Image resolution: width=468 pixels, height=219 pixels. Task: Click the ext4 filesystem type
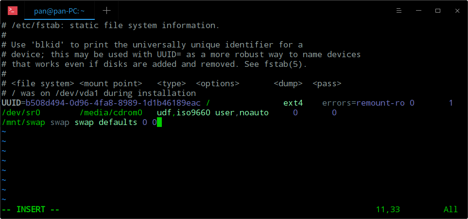pyautogui.click(x=293, y=103)
